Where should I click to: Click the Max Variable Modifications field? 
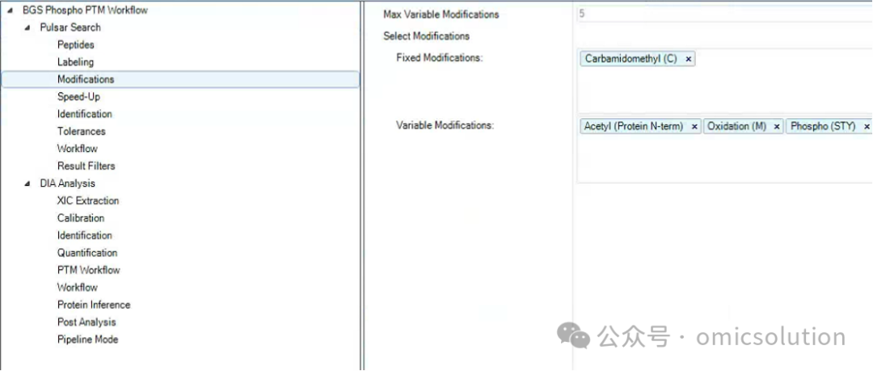click(724, 14)
